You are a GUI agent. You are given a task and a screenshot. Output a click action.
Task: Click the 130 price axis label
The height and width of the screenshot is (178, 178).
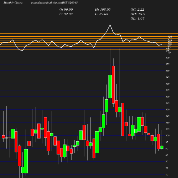coord(168,97)
